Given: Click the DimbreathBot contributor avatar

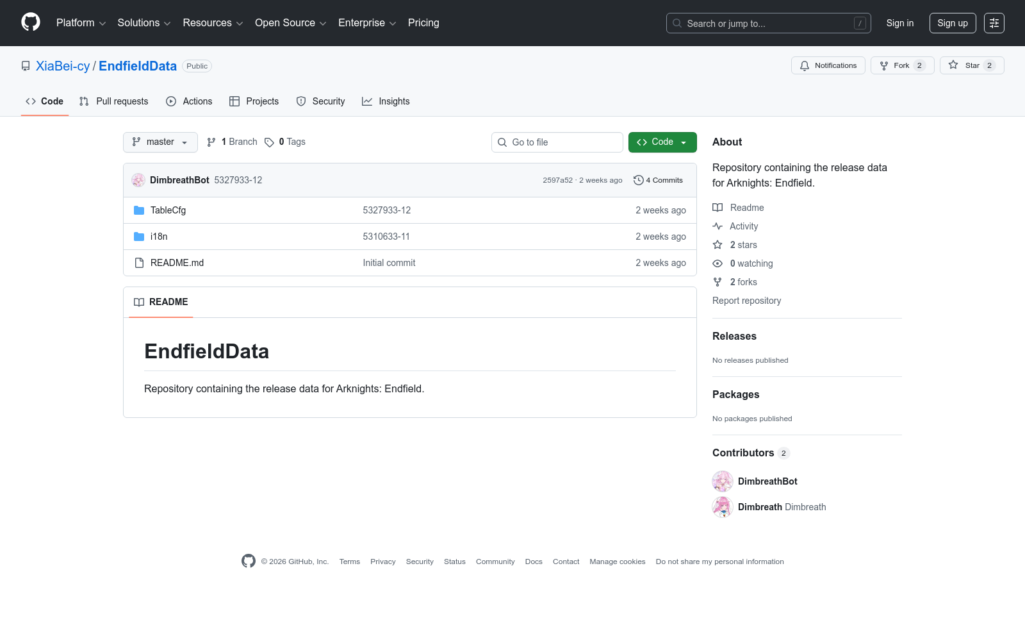Looking at the screenshot, I should pyautogui.click(x=723, y=481).
